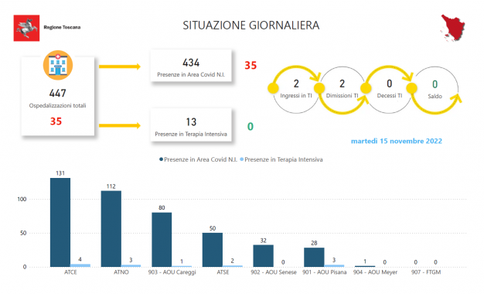Click the 903 - AOU Careggi axis label
The width and height of the screenshot is (484, 294).
[172, 272]
